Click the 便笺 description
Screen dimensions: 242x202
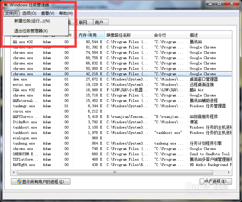click(194, 122)
